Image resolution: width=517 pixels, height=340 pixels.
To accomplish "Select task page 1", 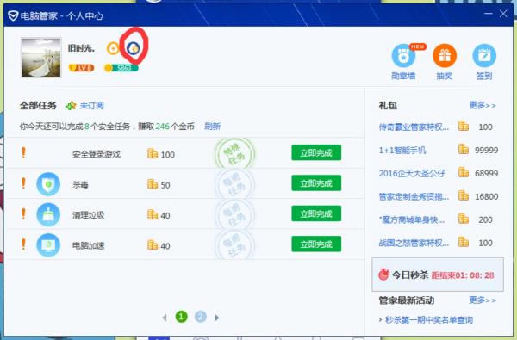I will coord(181,317).
